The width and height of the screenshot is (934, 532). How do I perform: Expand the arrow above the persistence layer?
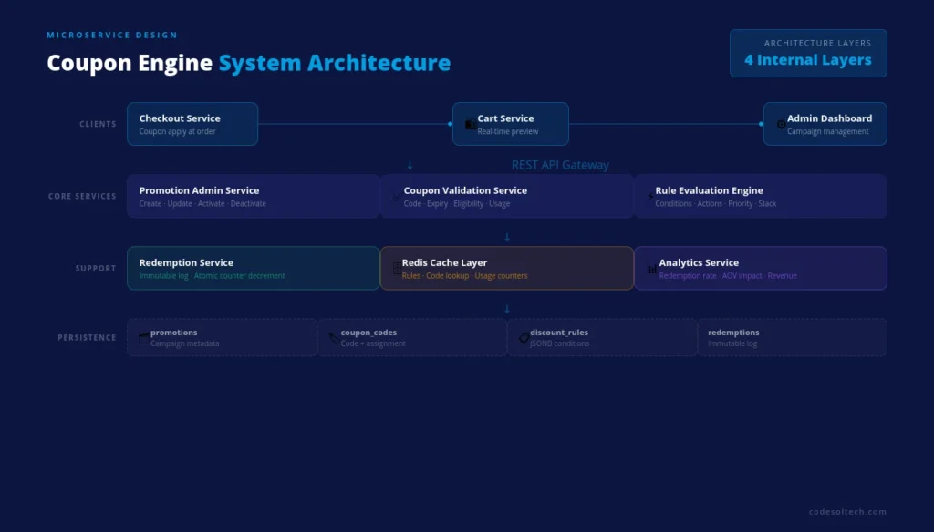pyautogui.click(x=507, y=309)
